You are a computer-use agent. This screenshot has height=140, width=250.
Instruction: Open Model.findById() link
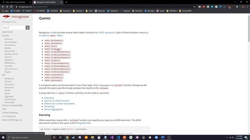[53, 49]
